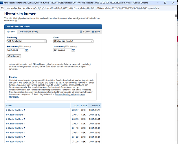Click the scroll up arrow
The image size is (178, 144).
pos(176,13)
